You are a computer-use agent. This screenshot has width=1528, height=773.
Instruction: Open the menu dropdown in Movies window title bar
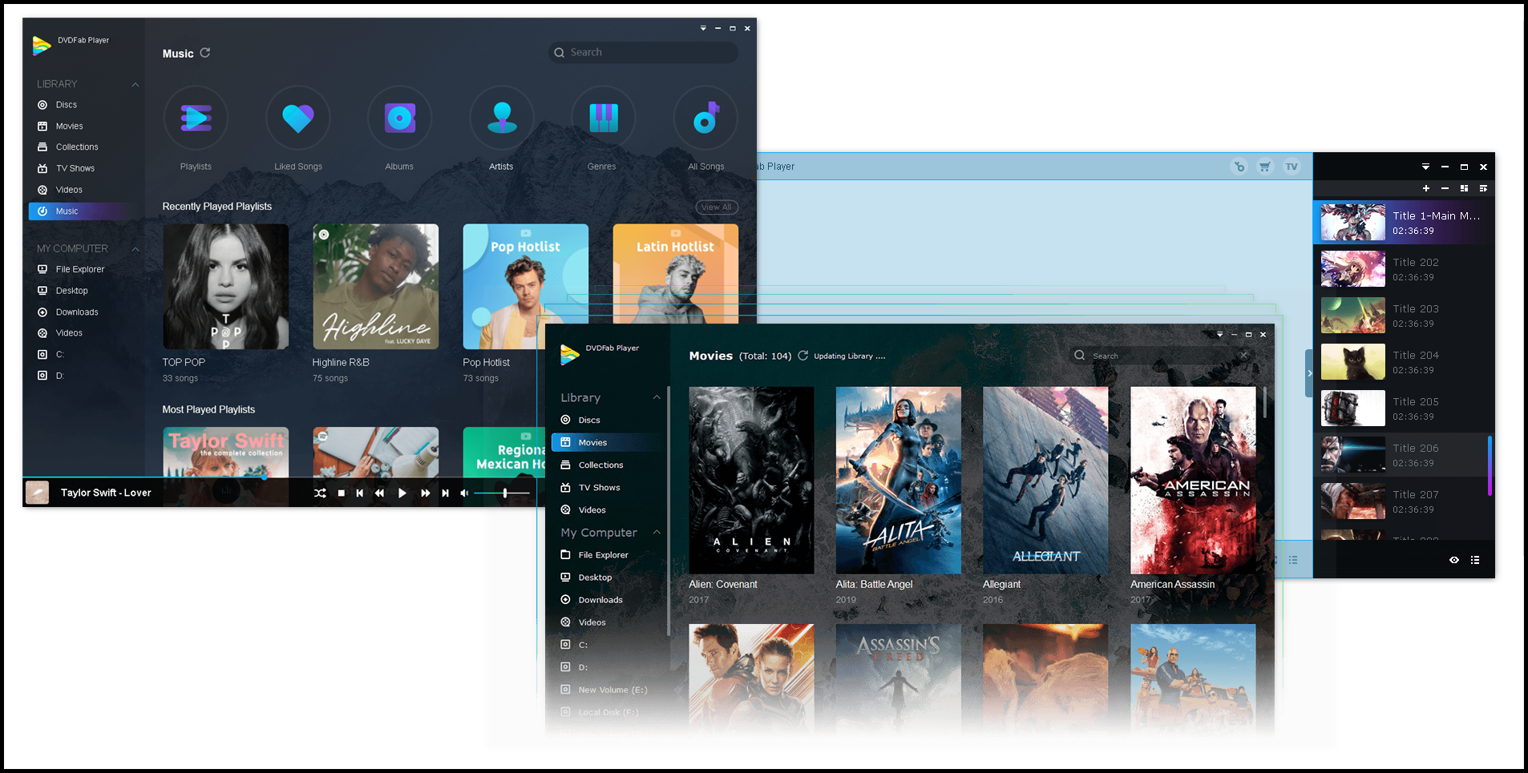[x=1220, y=334]
